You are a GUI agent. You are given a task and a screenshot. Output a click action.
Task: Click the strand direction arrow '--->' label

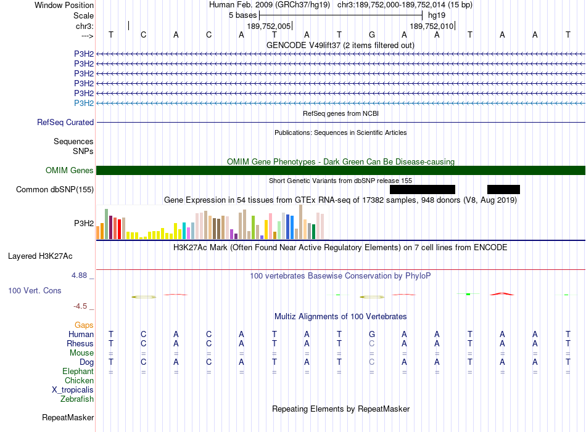coord(88,36)
